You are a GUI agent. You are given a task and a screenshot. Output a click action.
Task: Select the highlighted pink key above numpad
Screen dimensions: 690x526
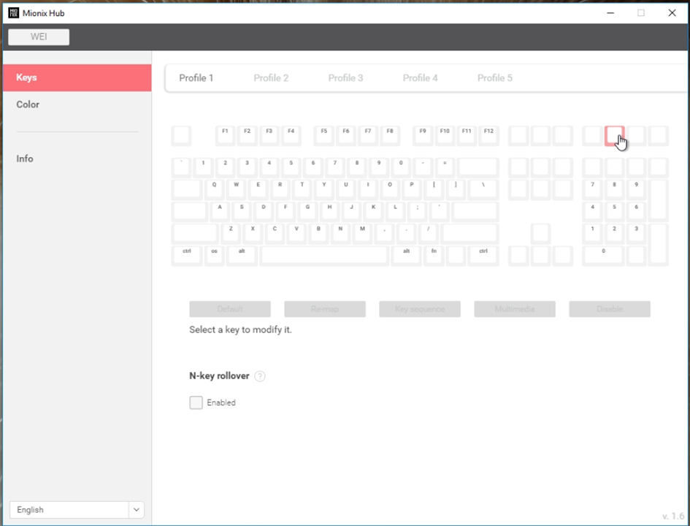[x=614, y=136]
